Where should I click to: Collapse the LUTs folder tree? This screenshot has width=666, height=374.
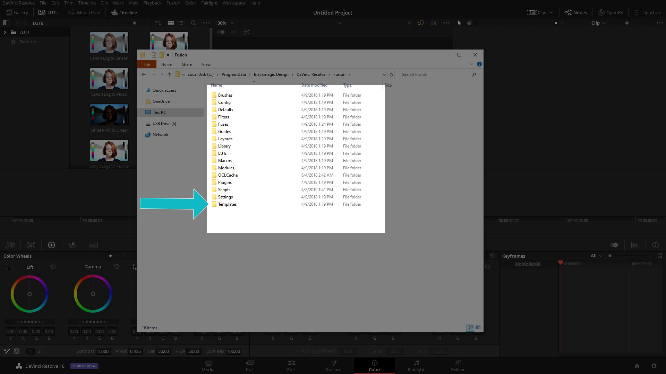click(5, 32)
